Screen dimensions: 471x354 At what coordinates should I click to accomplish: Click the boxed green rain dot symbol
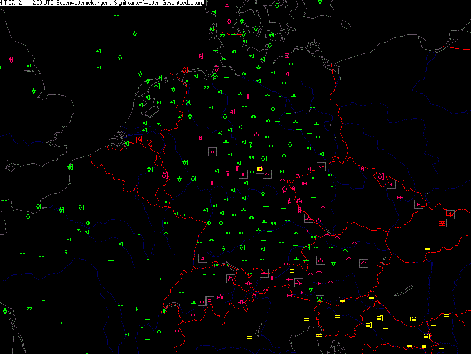205,210
